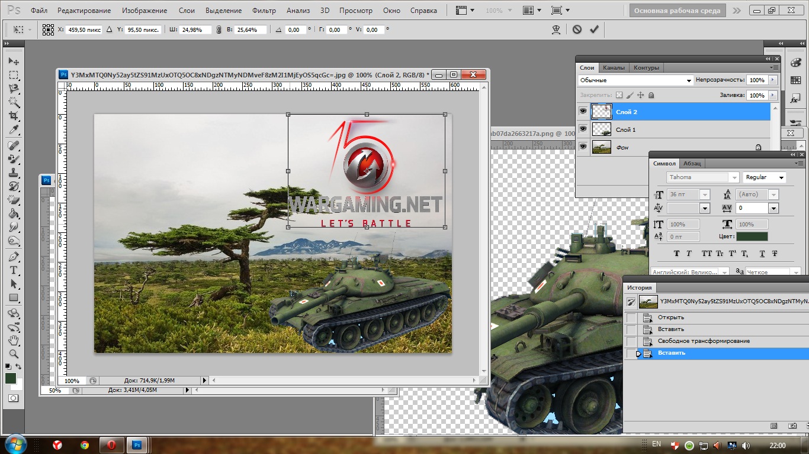This screenshot has width=809, height=454.
Task: Toggle lock all padlock icon
Action: pyautogui.click(x=651, y=95)
